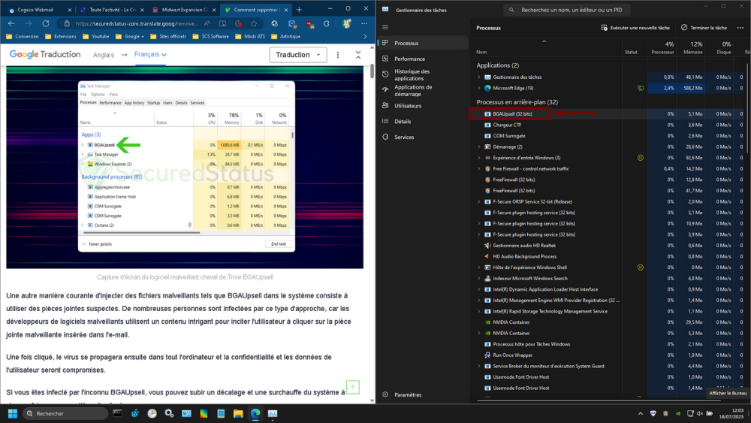Click the Task Manager search box
This screenshot has width=751, height=423.
click(566, 10)
